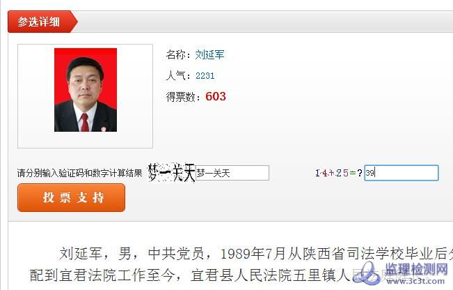This screenshot has width=453, height=290.
Task: Submit vote with 投票支持 button
Action: (x=72, y=198)
